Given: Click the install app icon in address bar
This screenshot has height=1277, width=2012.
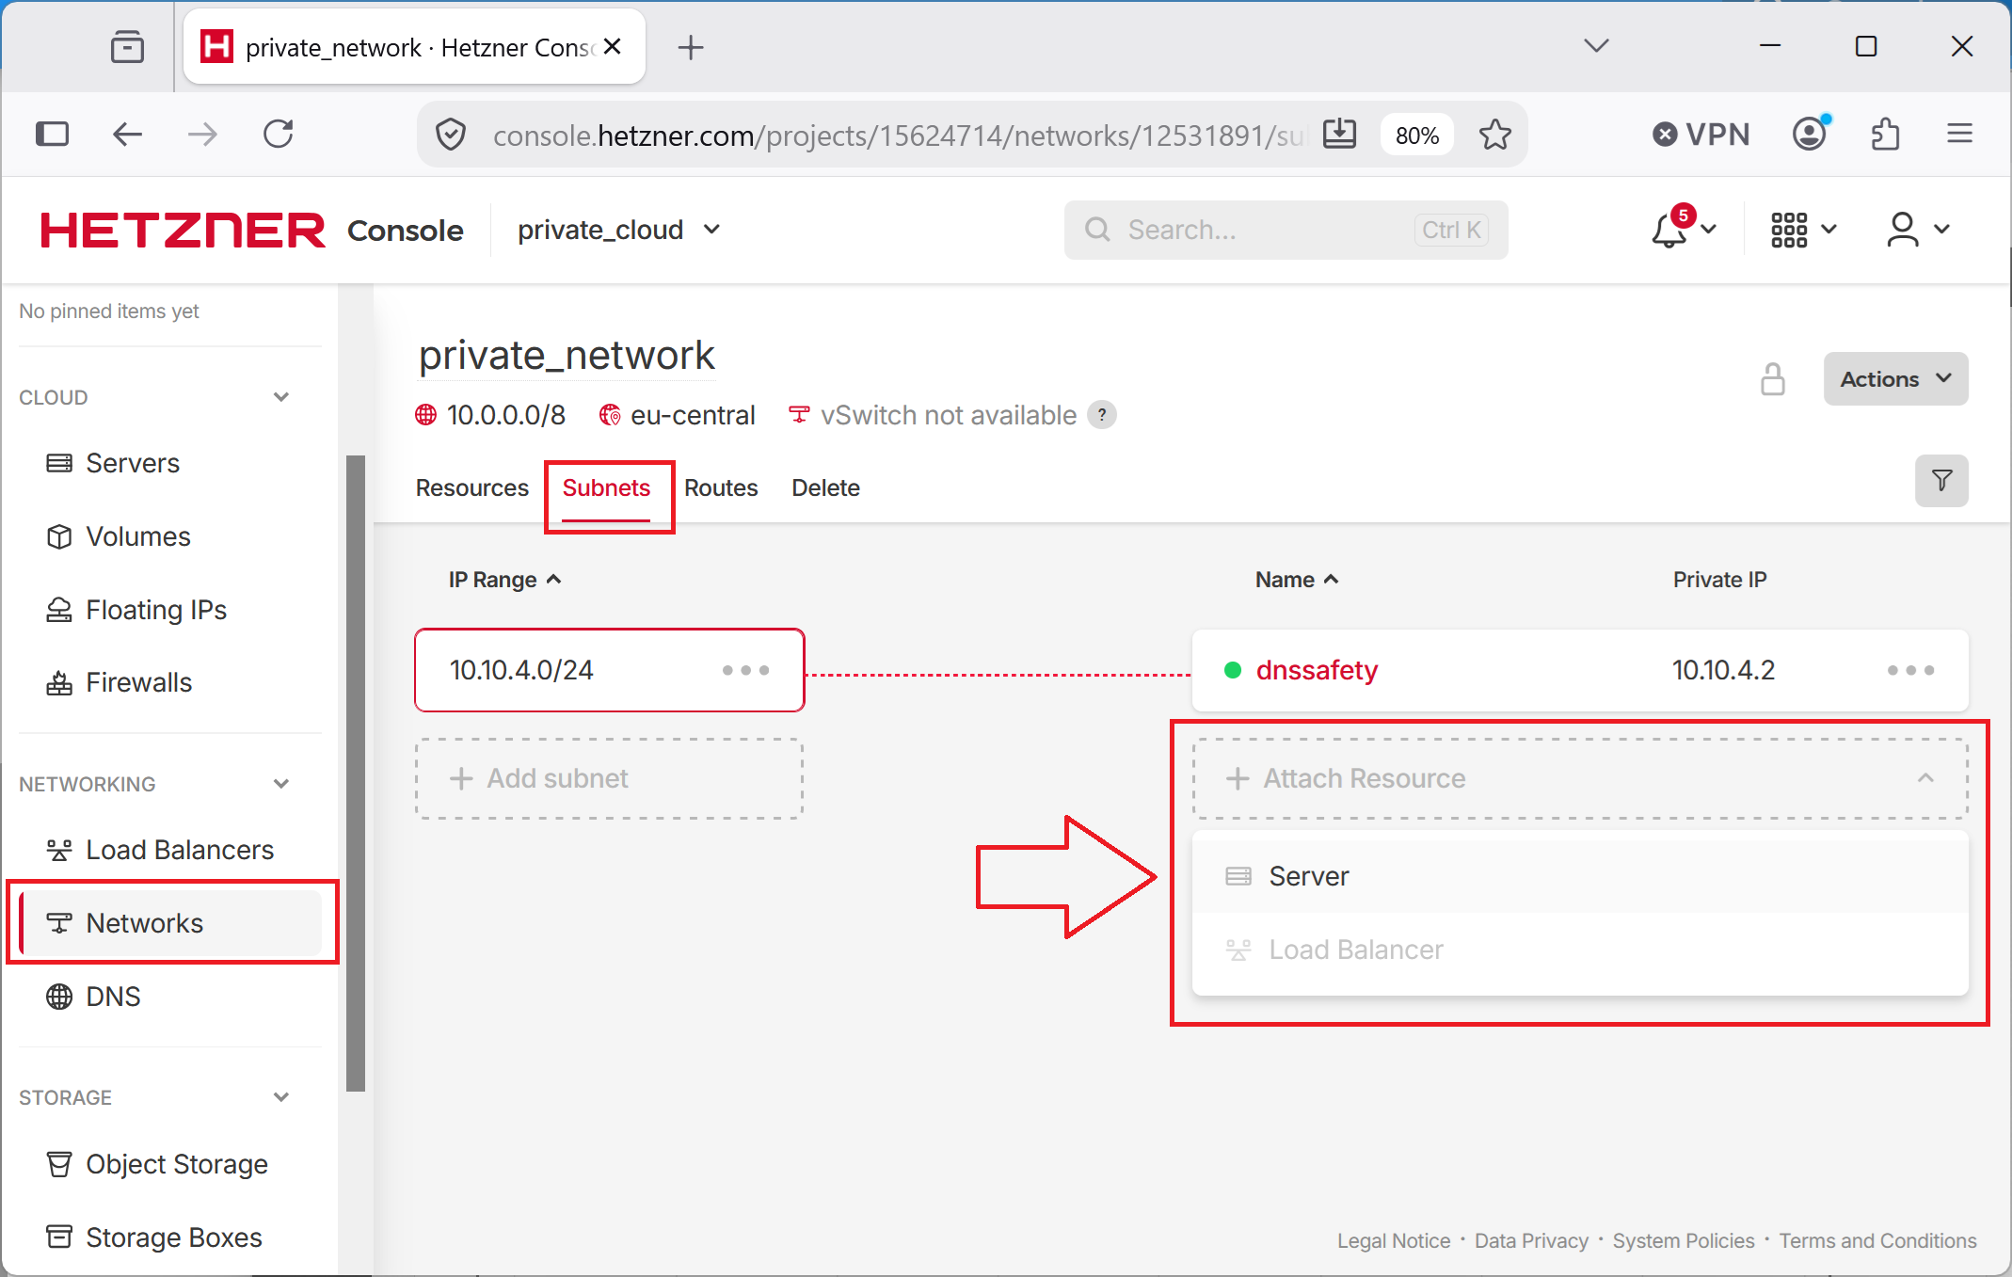Looking at the screenshot, I should 1339,135.
